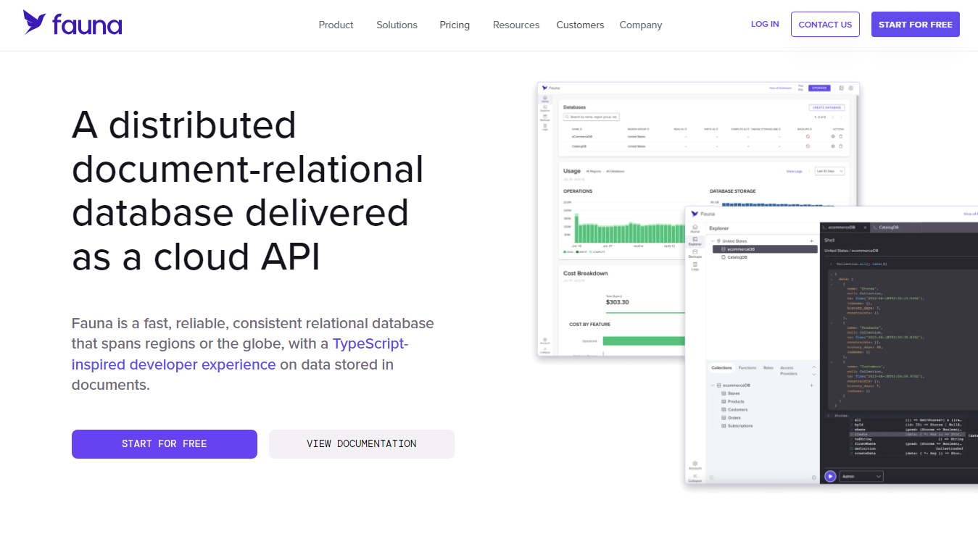
Task: Open the Pricing menu item
Action: click(455, 25)
